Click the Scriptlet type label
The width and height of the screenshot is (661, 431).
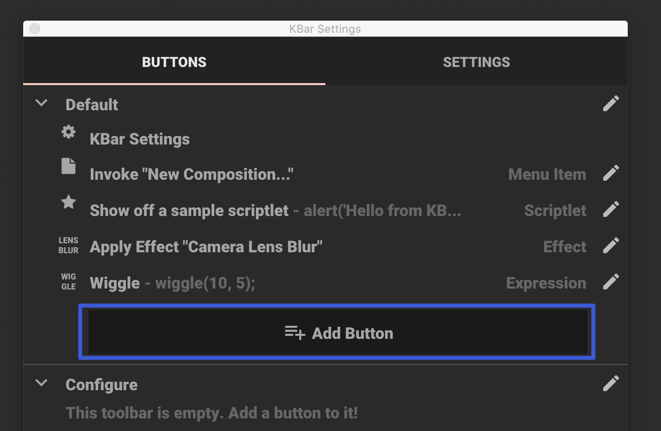(x=555, y=210)
